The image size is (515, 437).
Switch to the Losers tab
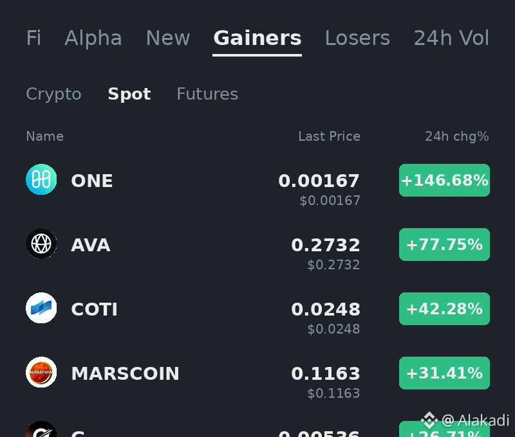point(357,38)
